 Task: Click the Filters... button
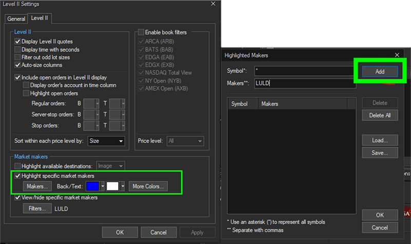[37, 208]
